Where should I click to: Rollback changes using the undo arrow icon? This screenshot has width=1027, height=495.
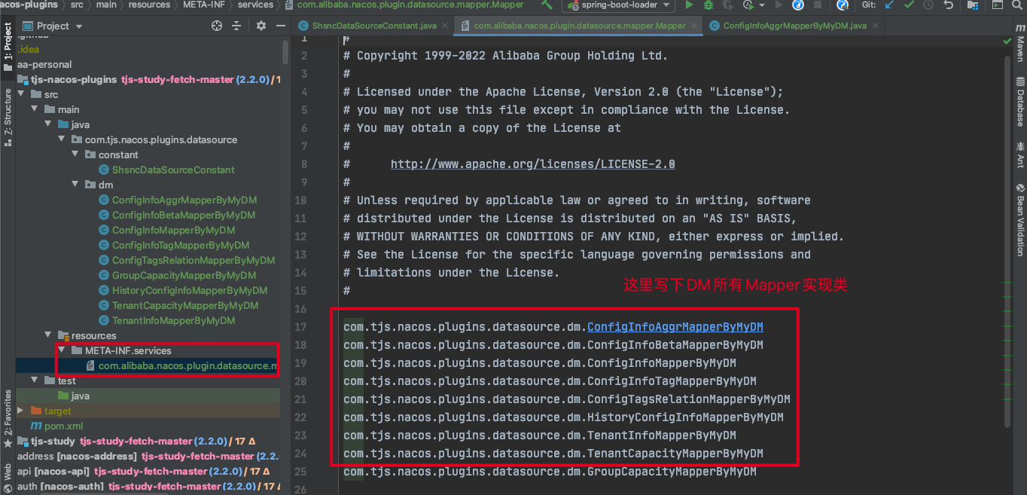click(x=949, y=5)
